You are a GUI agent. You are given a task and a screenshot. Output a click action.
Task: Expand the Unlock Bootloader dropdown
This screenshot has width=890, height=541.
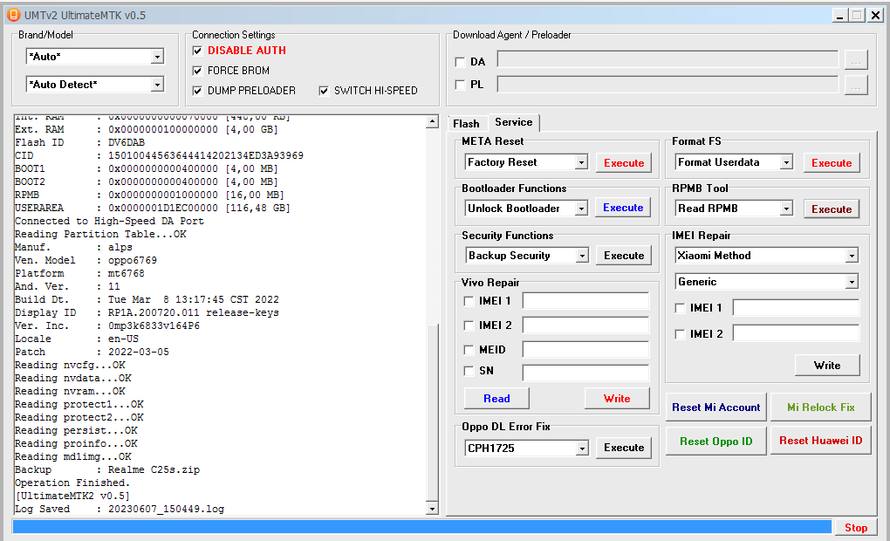point(581,209)
